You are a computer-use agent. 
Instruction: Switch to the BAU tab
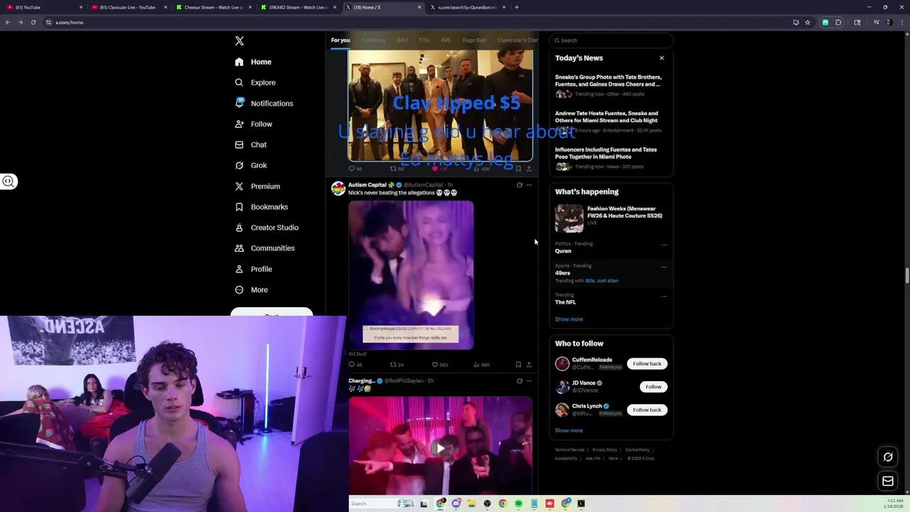pos(402,41)
